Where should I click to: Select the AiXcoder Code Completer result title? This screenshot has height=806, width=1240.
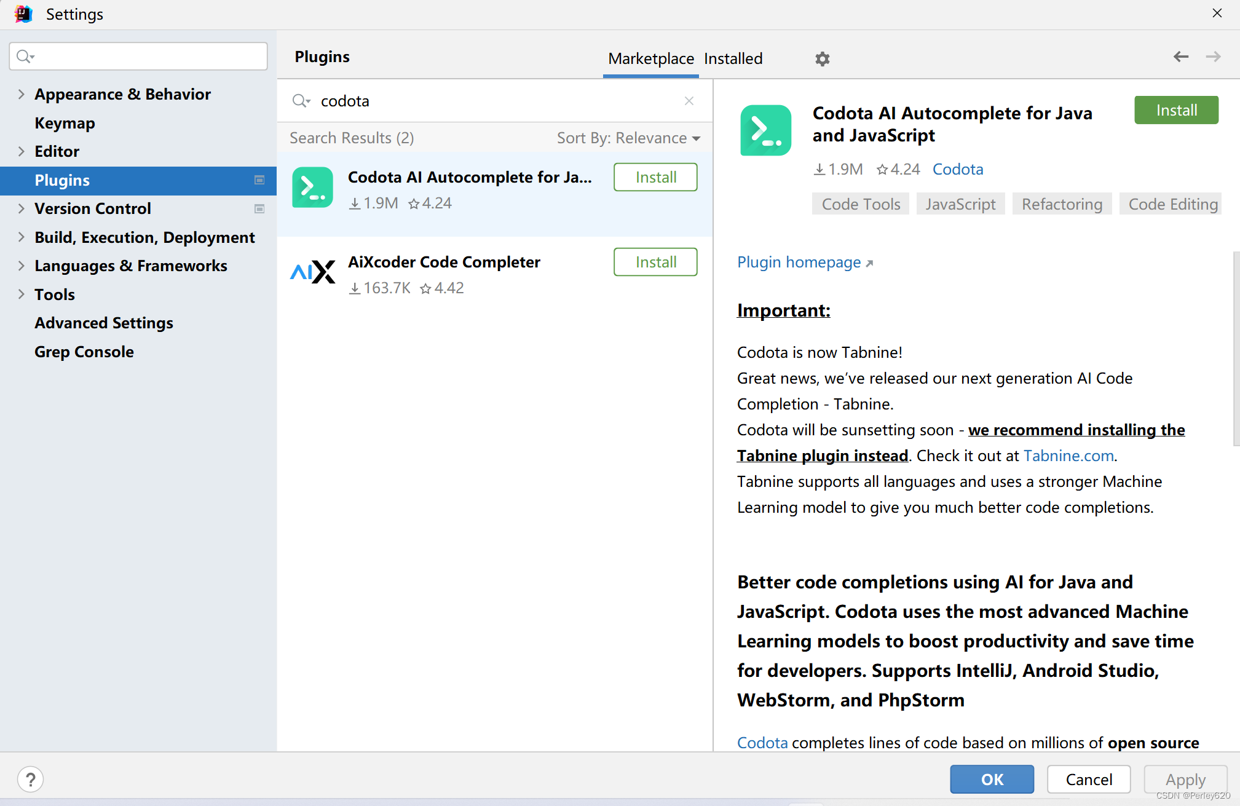[x=444, y=262]
